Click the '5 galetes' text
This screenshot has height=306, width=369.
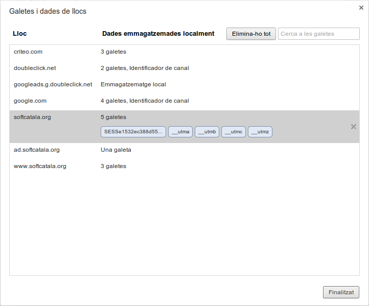tap(113, 117)
